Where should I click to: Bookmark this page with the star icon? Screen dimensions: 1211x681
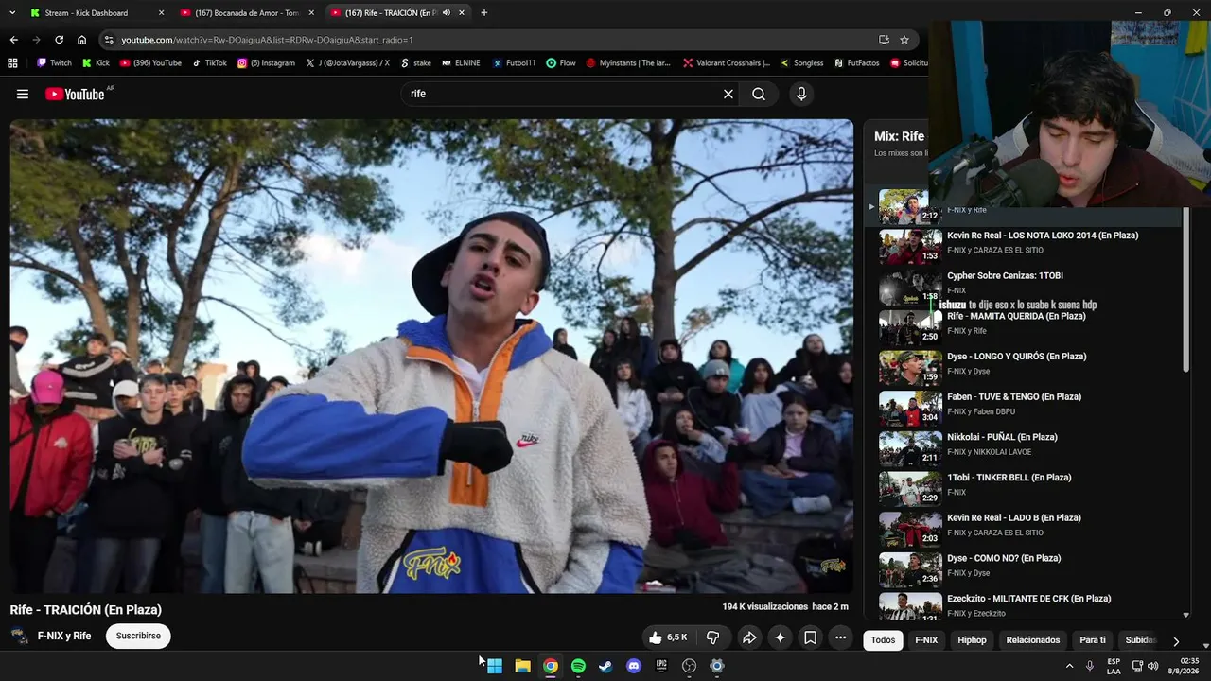tap(904, 40)
